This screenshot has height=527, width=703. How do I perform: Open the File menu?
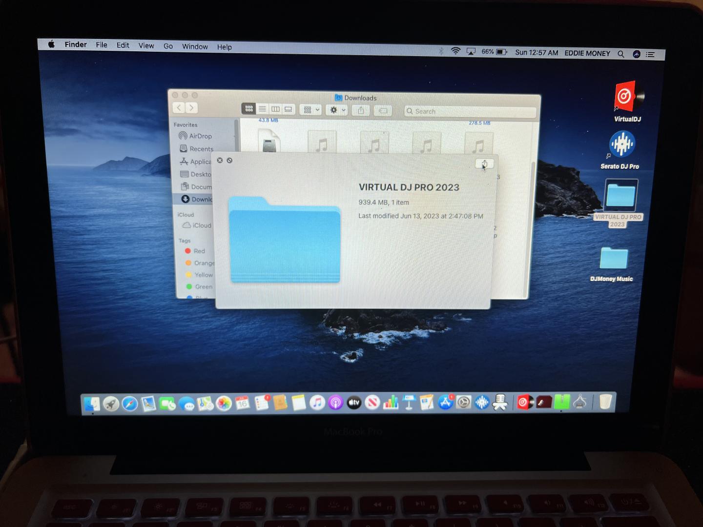pyautogui.click(x=102, y=45)
